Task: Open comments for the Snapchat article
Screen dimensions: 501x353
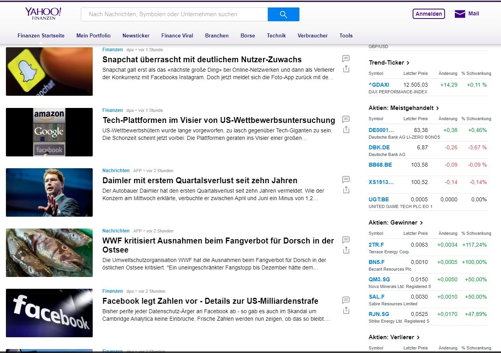Action: (x=346, y=59)
